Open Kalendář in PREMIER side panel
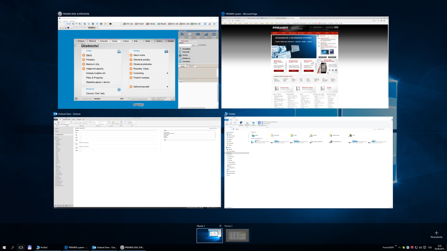 click(186, 52)
